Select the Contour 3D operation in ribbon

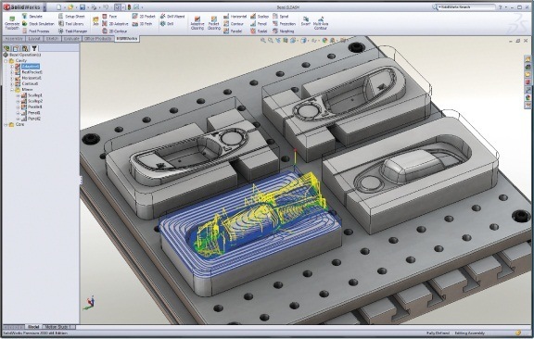(234, 23)
